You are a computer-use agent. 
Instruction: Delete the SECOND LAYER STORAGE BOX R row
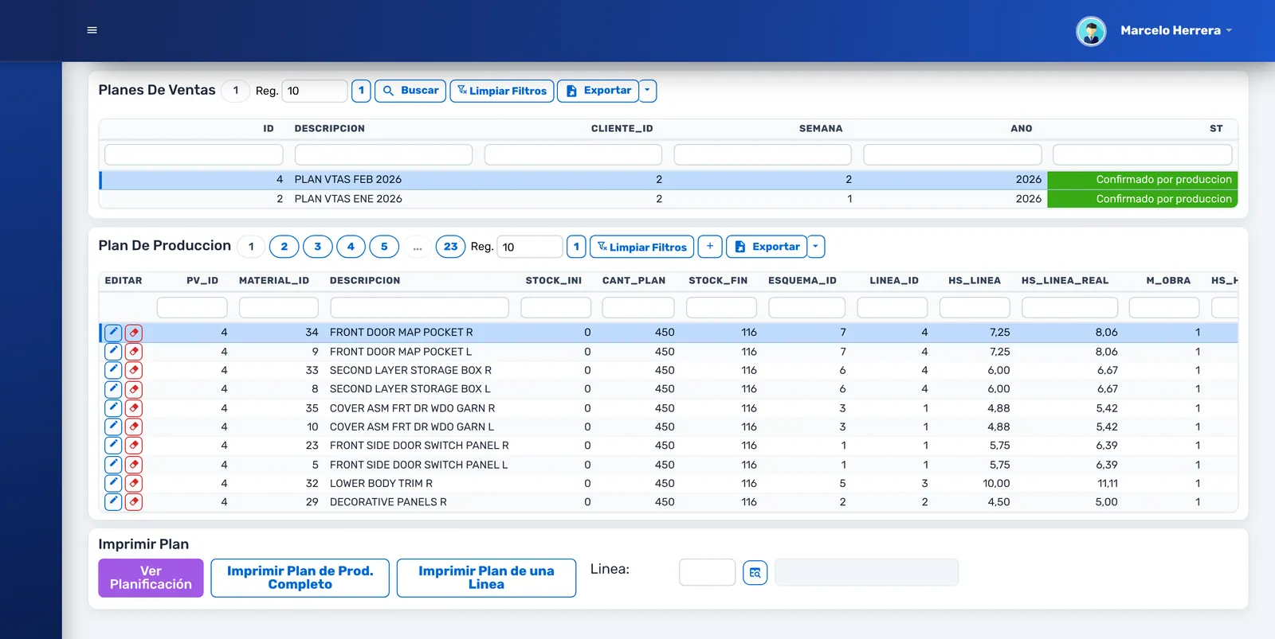[134, 370]
